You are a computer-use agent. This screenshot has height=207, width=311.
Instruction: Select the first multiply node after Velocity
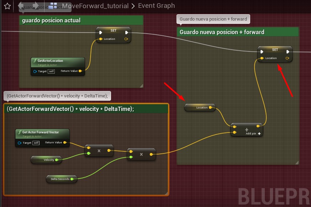tap(99, 150)
